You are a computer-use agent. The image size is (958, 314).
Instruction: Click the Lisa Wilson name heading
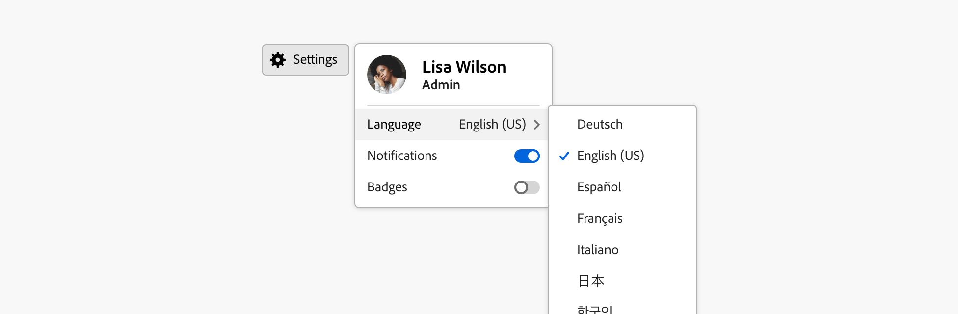[464, 67]
